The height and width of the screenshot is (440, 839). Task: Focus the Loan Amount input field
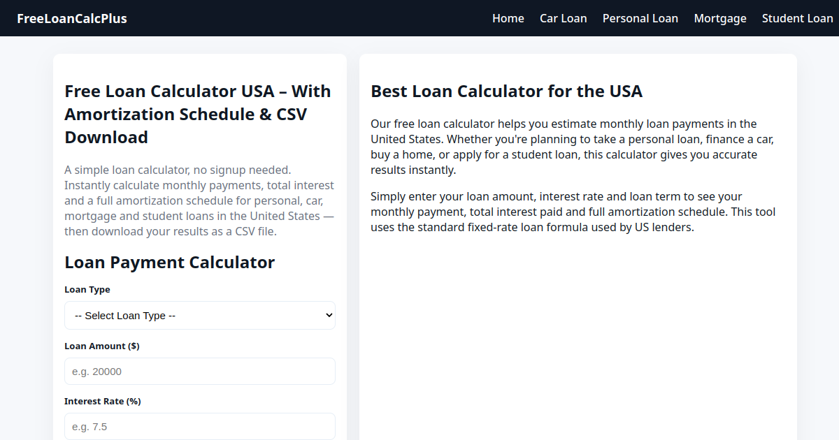(200, 372)
